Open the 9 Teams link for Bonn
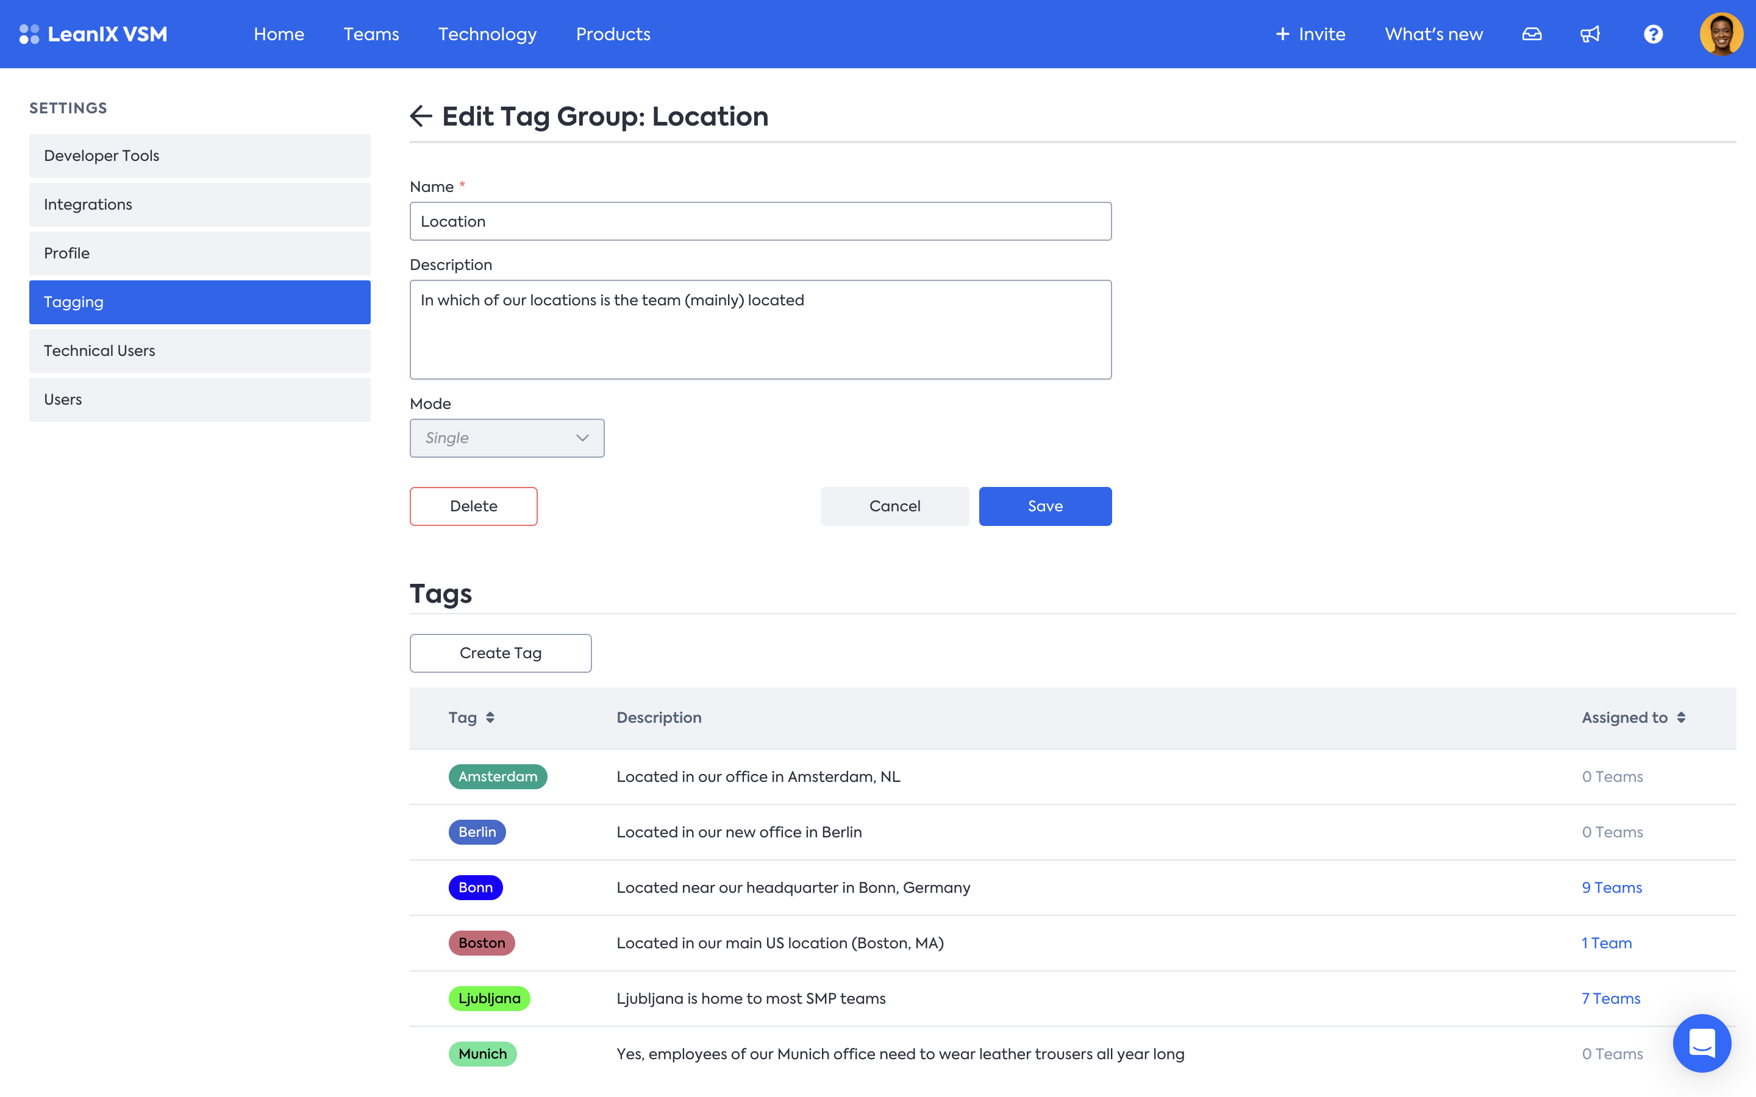Screen dimensions: 1756x1097 tap(1611, 887)
